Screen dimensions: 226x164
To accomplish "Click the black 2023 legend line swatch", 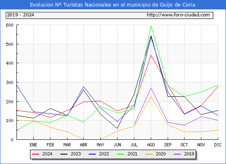I will pos(64,154).
